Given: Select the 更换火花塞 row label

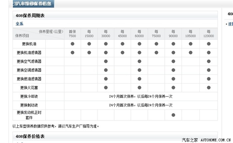Looking at the screenshot, I should click(x=29, y=87).
